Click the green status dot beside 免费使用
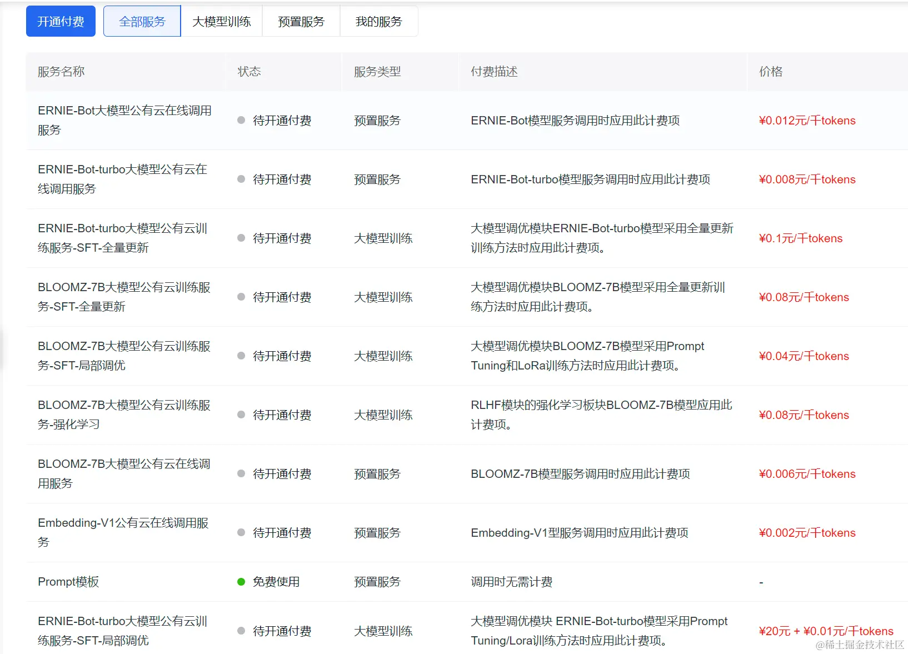The width and height of the screenshot is (908, 654). tap(241, 582)
